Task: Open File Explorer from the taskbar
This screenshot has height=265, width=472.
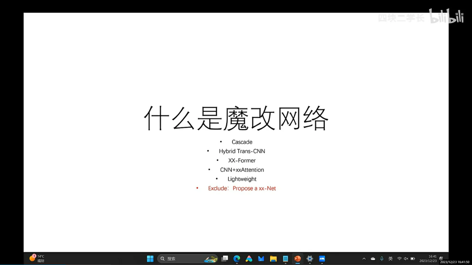Action: tap(273, 258)
